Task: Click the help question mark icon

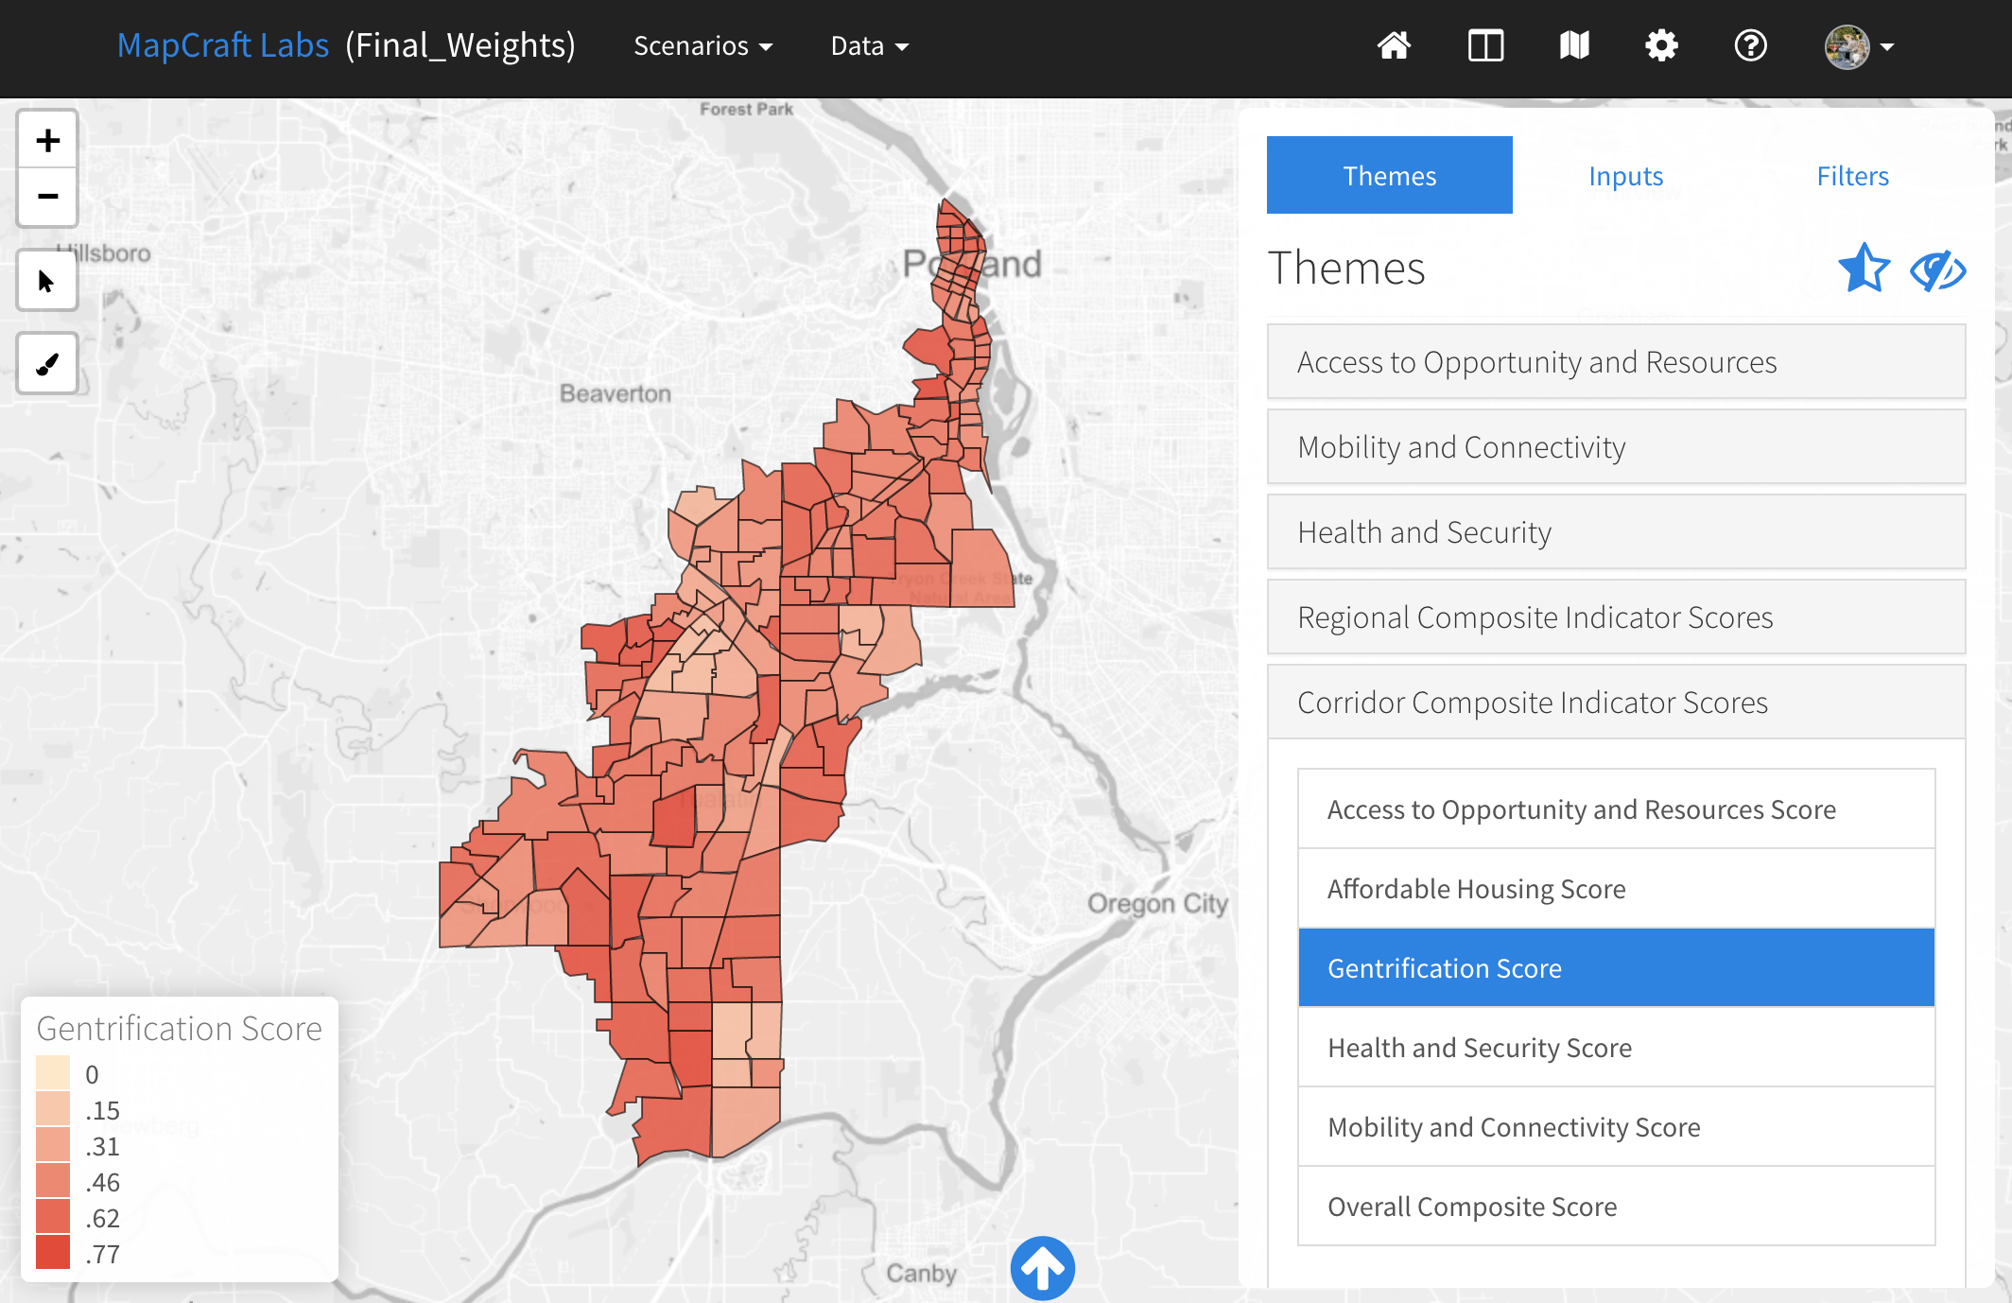Action: pos(1750,45)
